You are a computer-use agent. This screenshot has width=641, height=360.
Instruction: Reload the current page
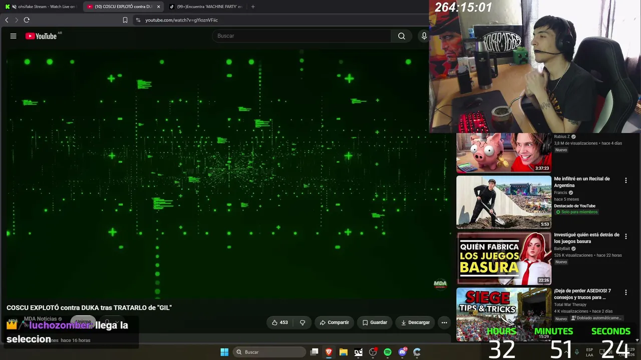(x=27, y=20)
